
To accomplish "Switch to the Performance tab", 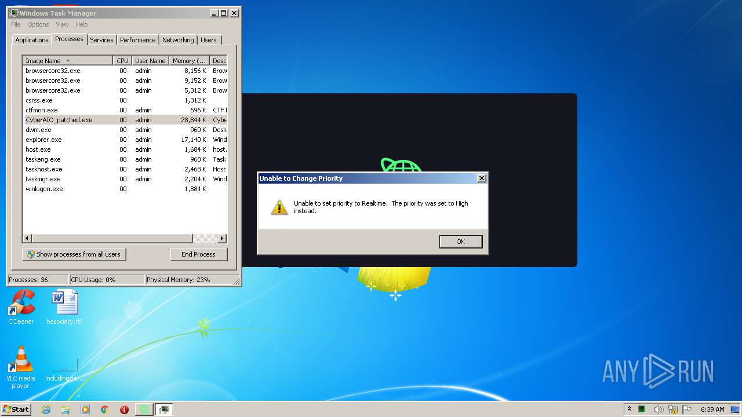I will point(137,40).
